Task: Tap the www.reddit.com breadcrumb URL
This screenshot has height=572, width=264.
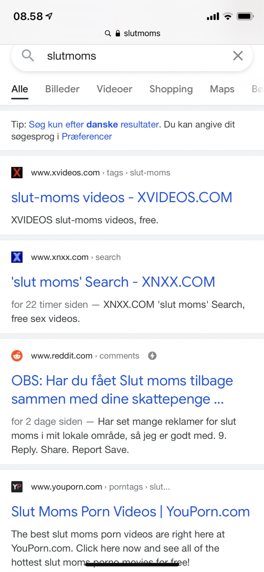Action: tap(62, 356)
